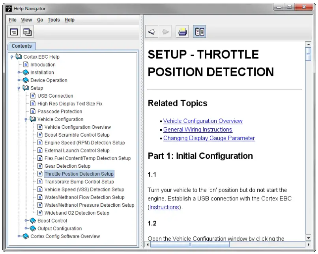The width and height of the screenshot is (318, 254).
Task: Toggle the synchronize contents view icon
Action: pos(199,31)
